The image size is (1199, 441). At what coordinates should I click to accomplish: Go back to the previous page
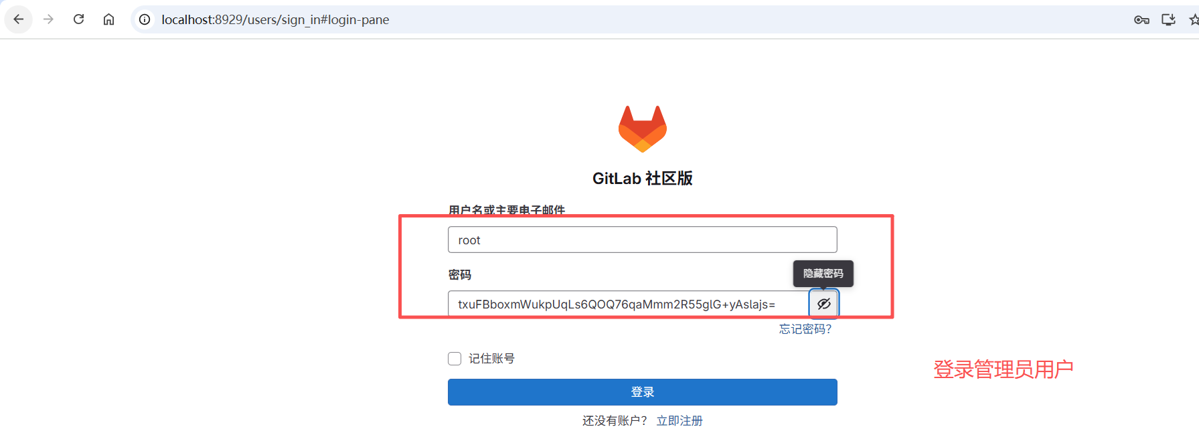point(19,19)
